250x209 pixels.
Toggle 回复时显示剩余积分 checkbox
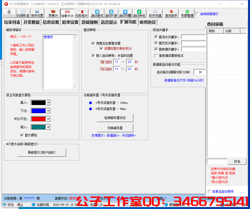[x=101, y=48]
